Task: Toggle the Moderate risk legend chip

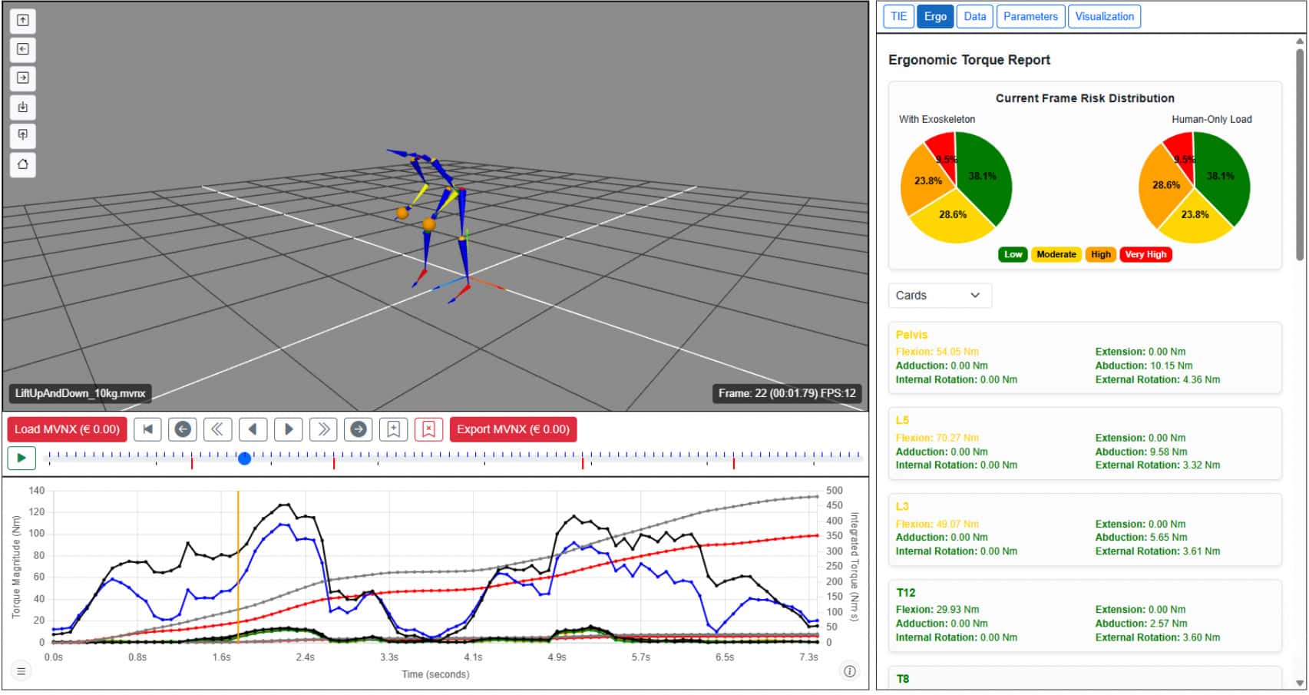Action: tap(1056, 255)
